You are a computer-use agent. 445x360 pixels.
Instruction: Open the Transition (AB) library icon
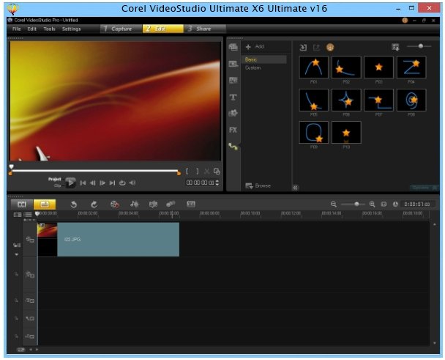pos(233,81)
